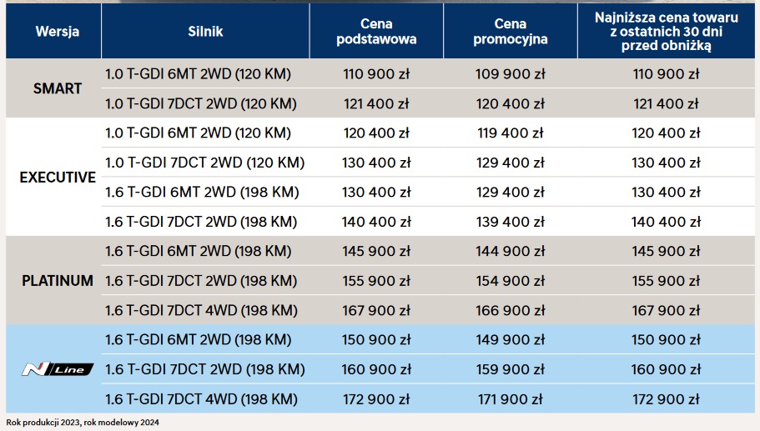Click the 109 900 zł promotional price
Screen dimensions: 760x431
click(510, 74)
